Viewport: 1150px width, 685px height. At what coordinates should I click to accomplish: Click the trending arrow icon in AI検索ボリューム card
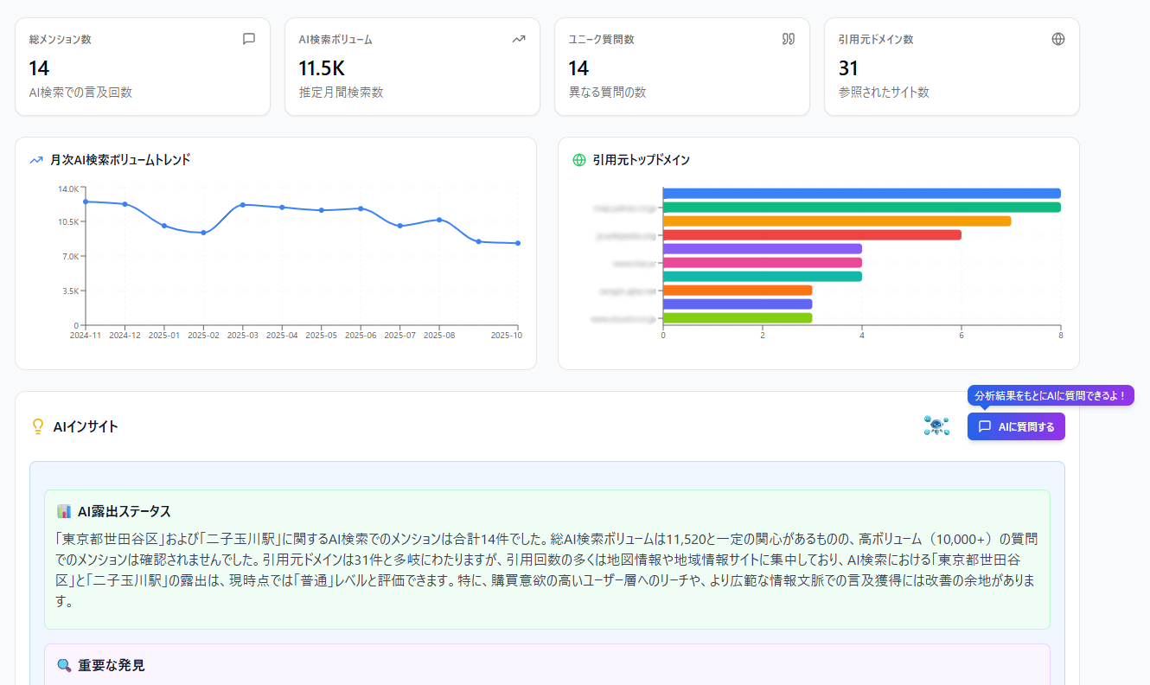tap(519, 39)
